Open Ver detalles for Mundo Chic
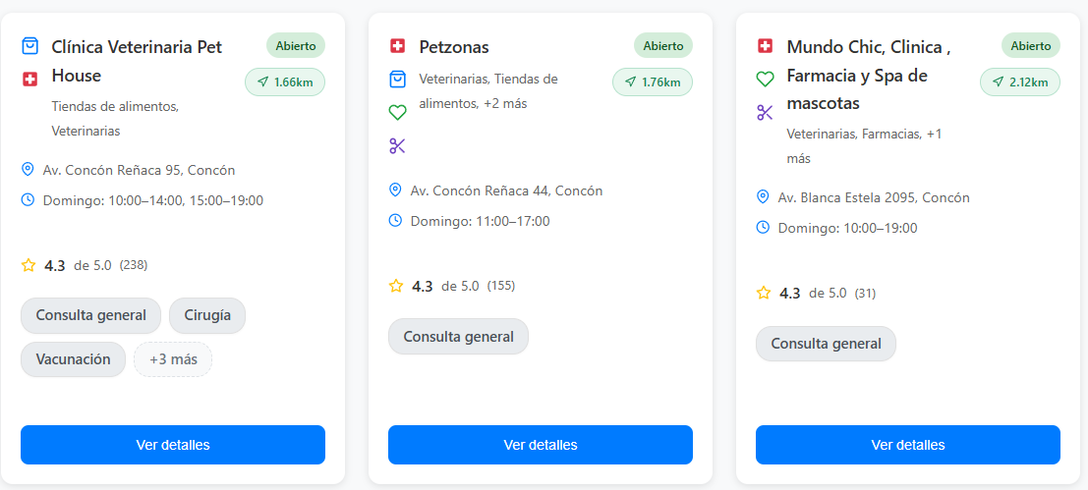 [x=908, y=445]
